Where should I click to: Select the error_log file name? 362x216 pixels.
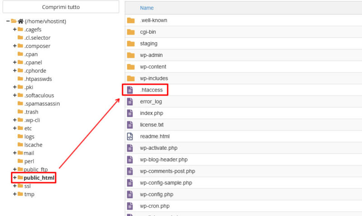151,101
